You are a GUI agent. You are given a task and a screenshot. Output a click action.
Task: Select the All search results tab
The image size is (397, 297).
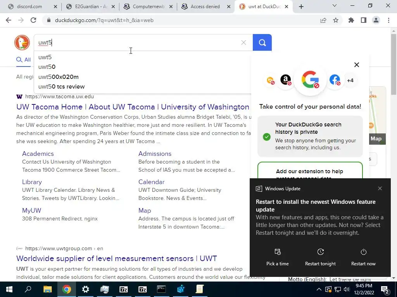[x=23, y=60]
